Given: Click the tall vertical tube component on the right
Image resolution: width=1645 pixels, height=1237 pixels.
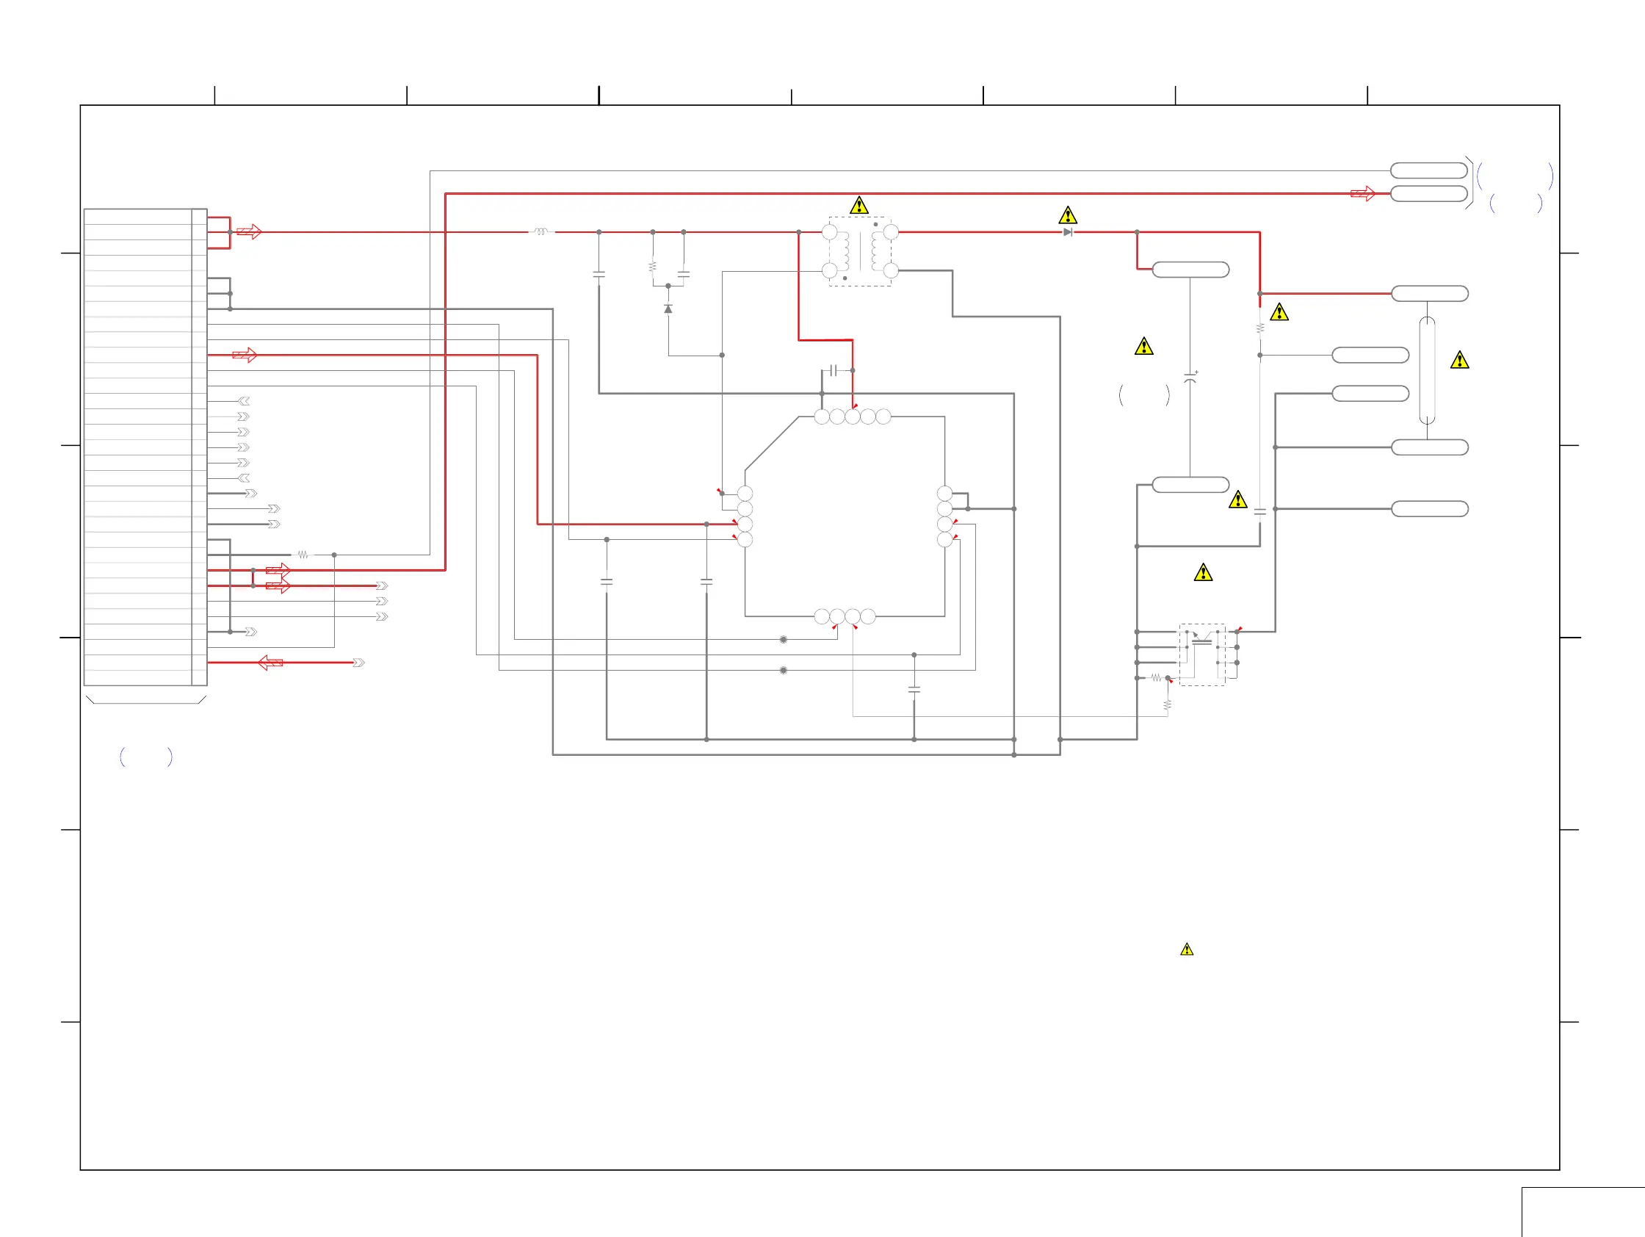Looking at the screenshot, I should [1427, 370].
